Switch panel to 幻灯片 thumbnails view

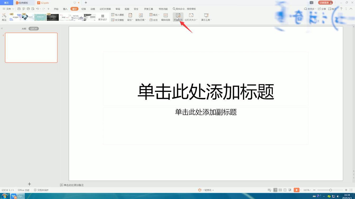34,29
